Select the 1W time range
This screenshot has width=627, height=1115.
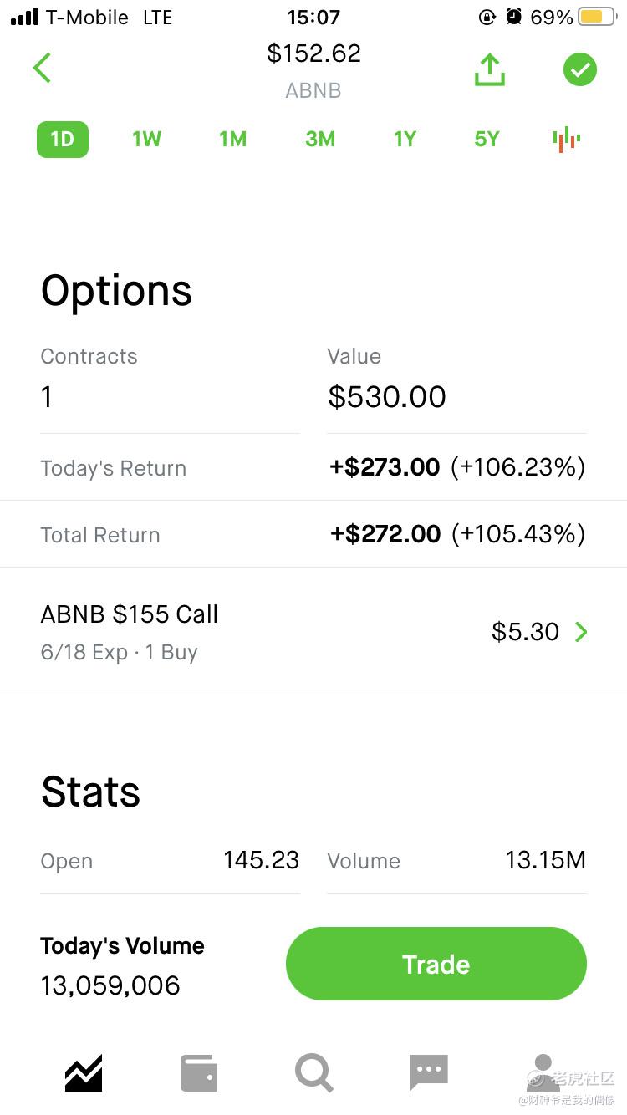[x=146, y=140]
